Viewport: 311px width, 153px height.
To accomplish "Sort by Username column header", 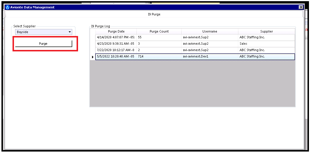I will [210, 31].
